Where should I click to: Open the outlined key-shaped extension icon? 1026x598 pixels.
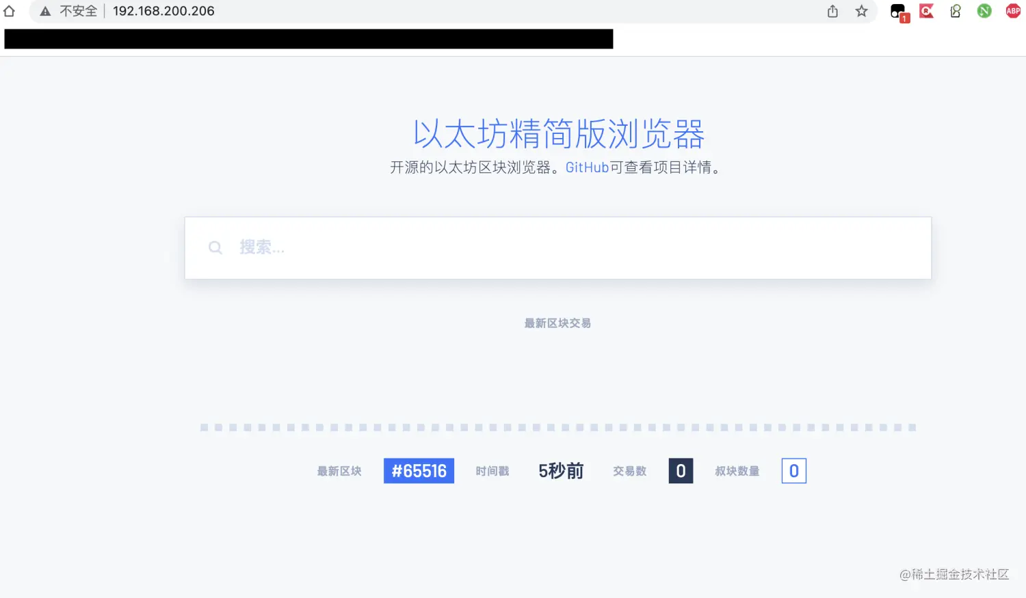(956, 11)
